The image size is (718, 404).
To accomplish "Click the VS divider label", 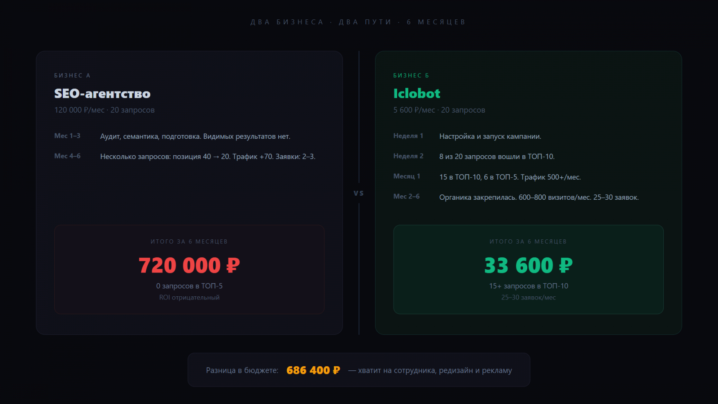I will pyautogui.click(x=359, y=193).
